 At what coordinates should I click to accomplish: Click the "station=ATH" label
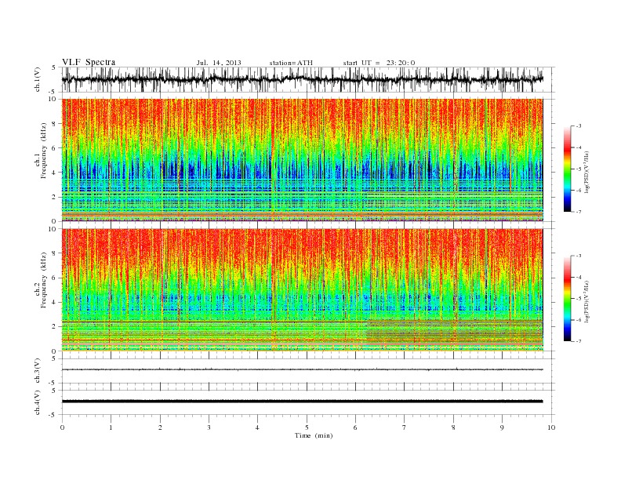coord(291,63)
